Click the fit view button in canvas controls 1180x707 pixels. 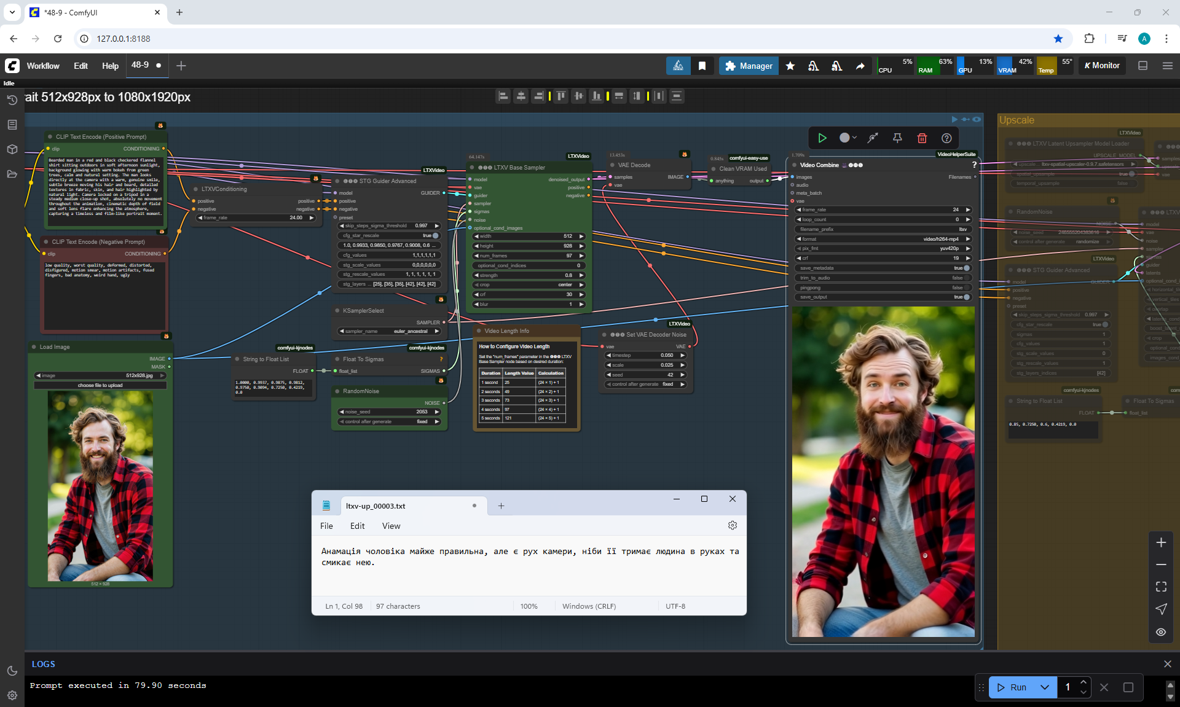[1161, 587]
